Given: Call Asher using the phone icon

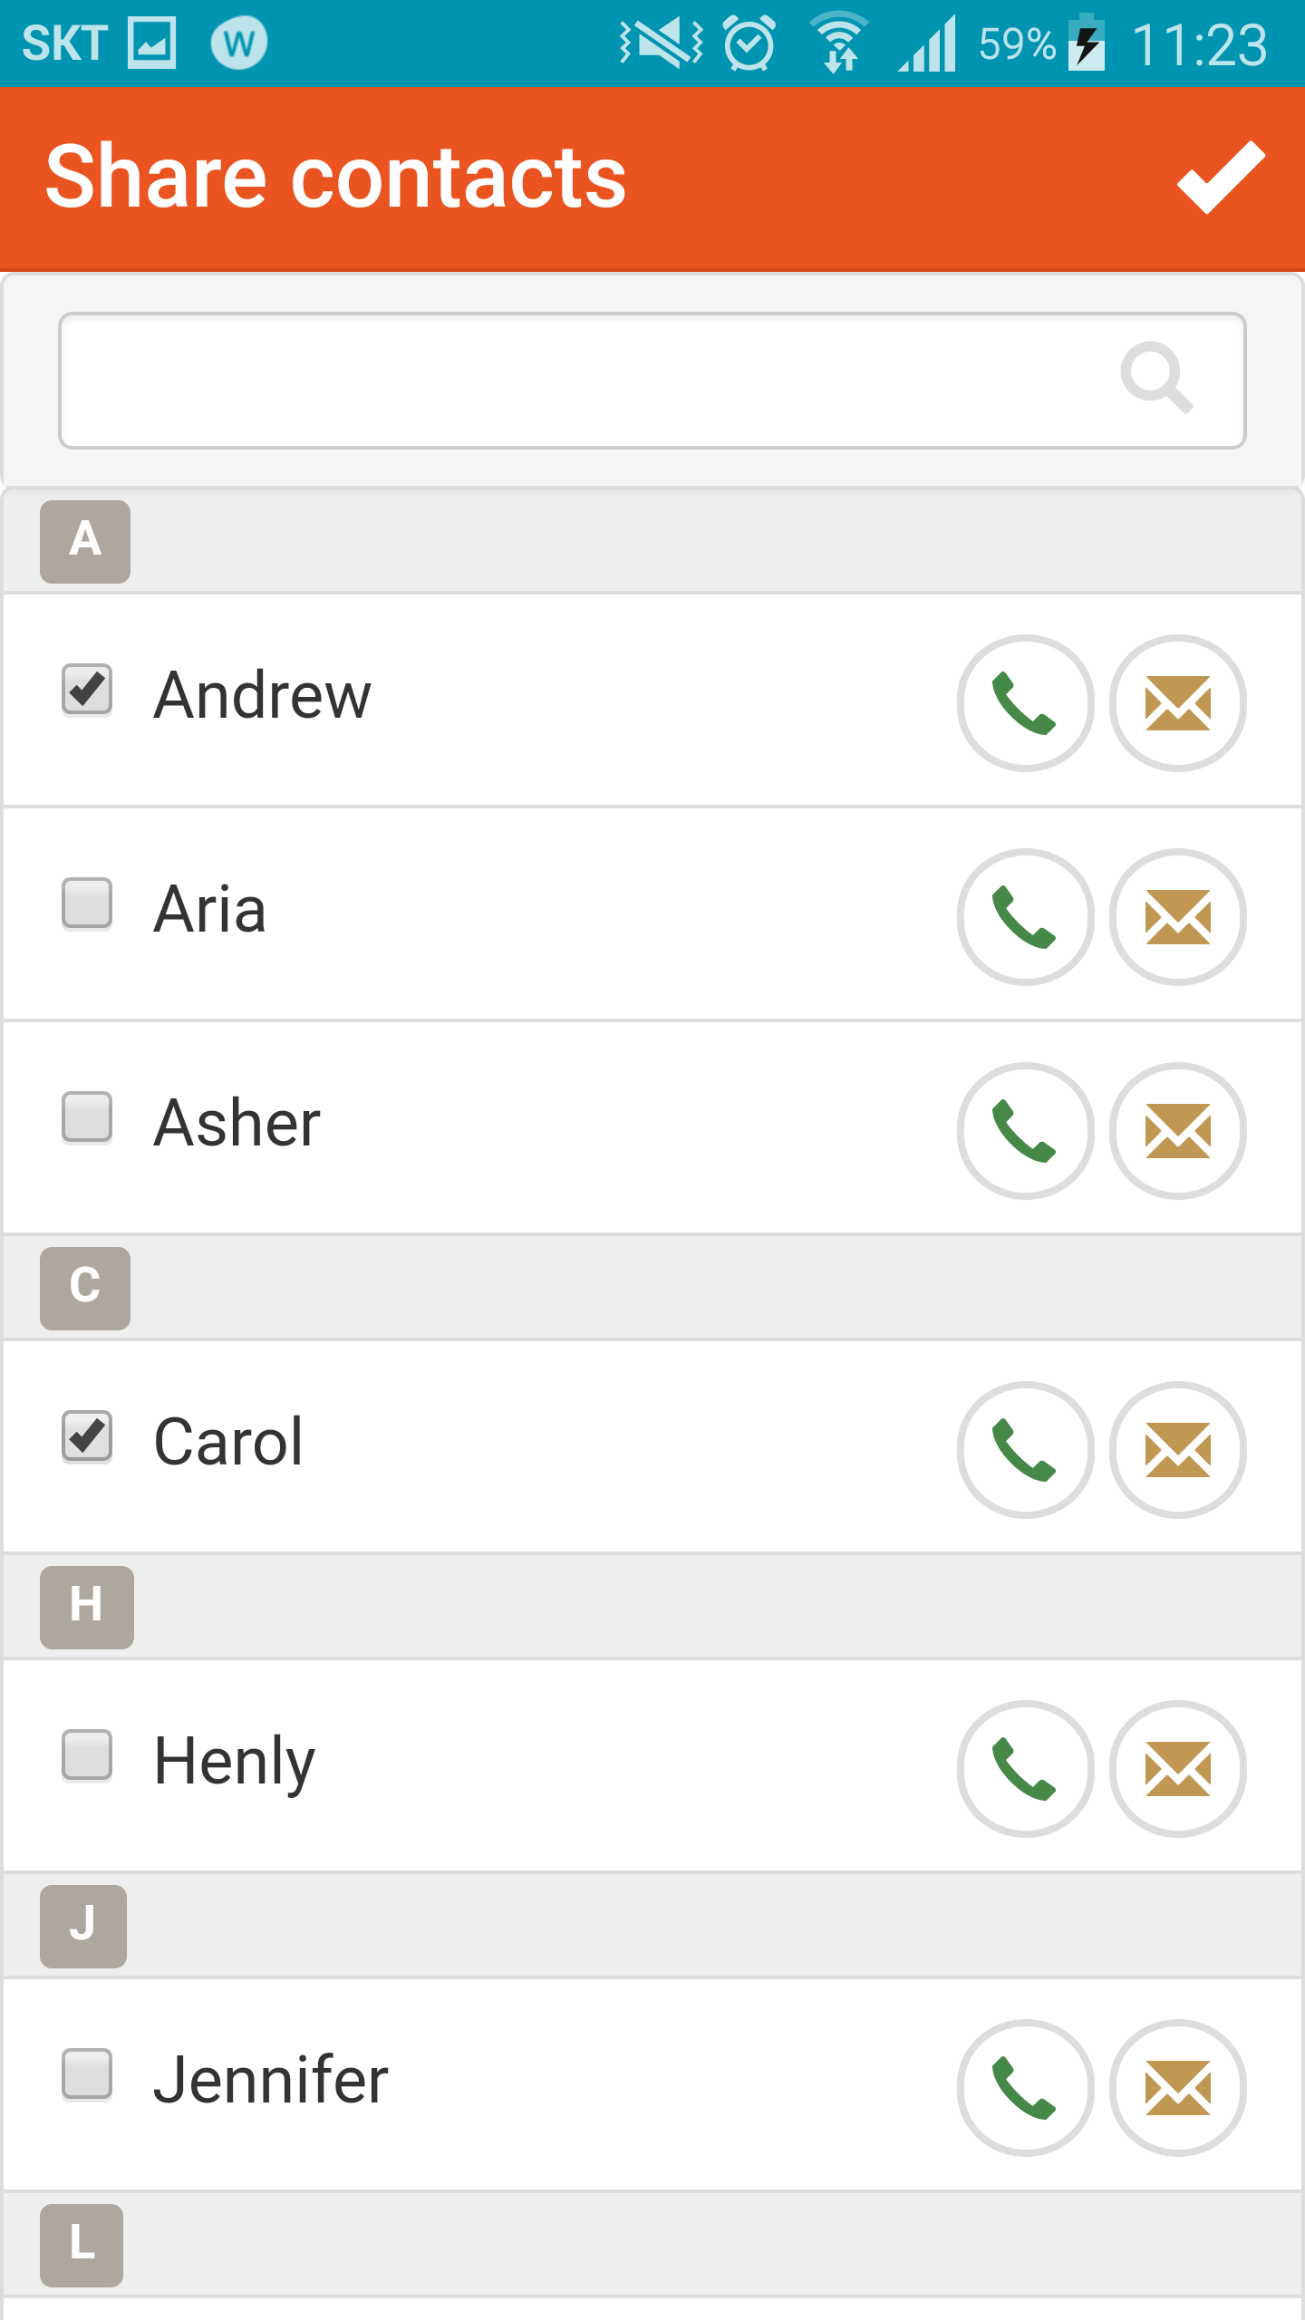Looking at the screenshot, I should 1025,1131.
